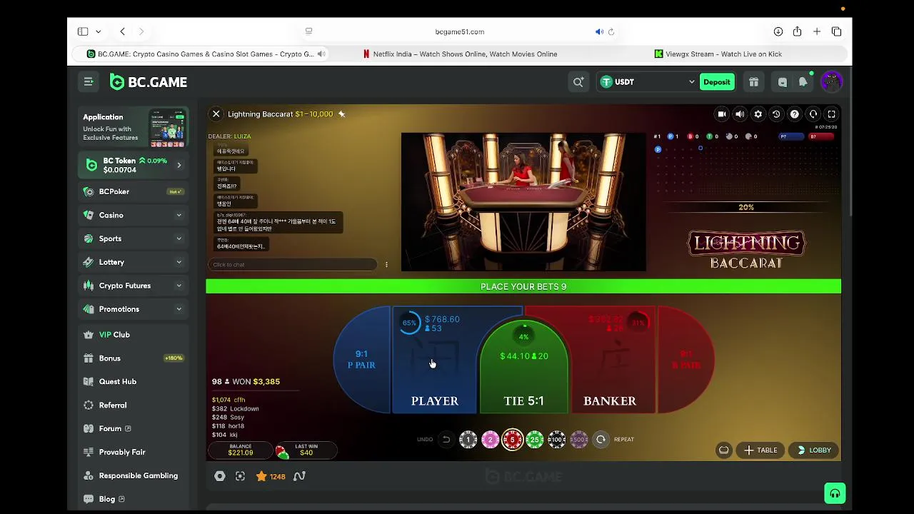Add another table with the TABLE button
Screen dimensions: 914x514
[x=760, y=450]
